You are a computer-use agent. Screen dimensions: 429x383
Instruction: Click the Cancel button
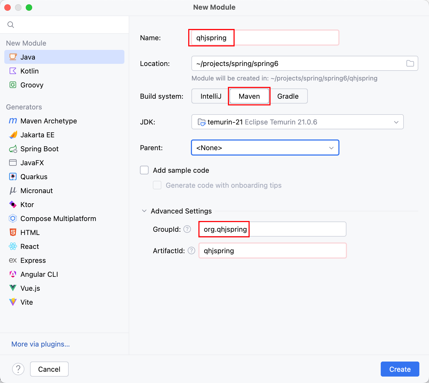point(49,369)
